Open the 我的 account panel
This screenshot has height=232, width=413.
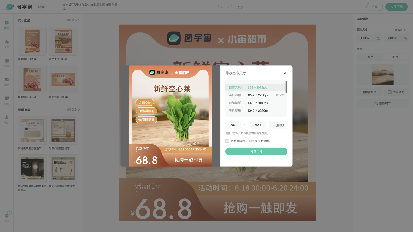pyautogui.click(x=7, y=120)
